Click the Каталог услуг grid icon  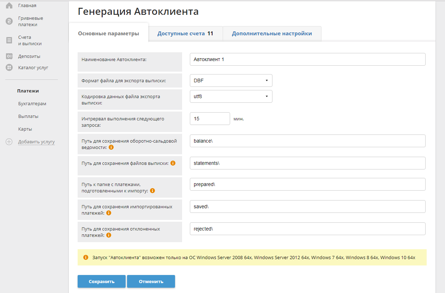click(9, 67)
